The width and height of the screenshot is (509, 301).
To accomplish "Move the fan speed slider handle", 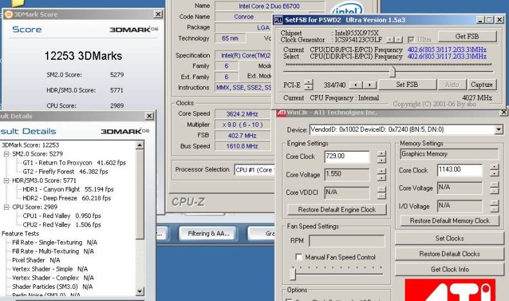I will pos(293,274).
